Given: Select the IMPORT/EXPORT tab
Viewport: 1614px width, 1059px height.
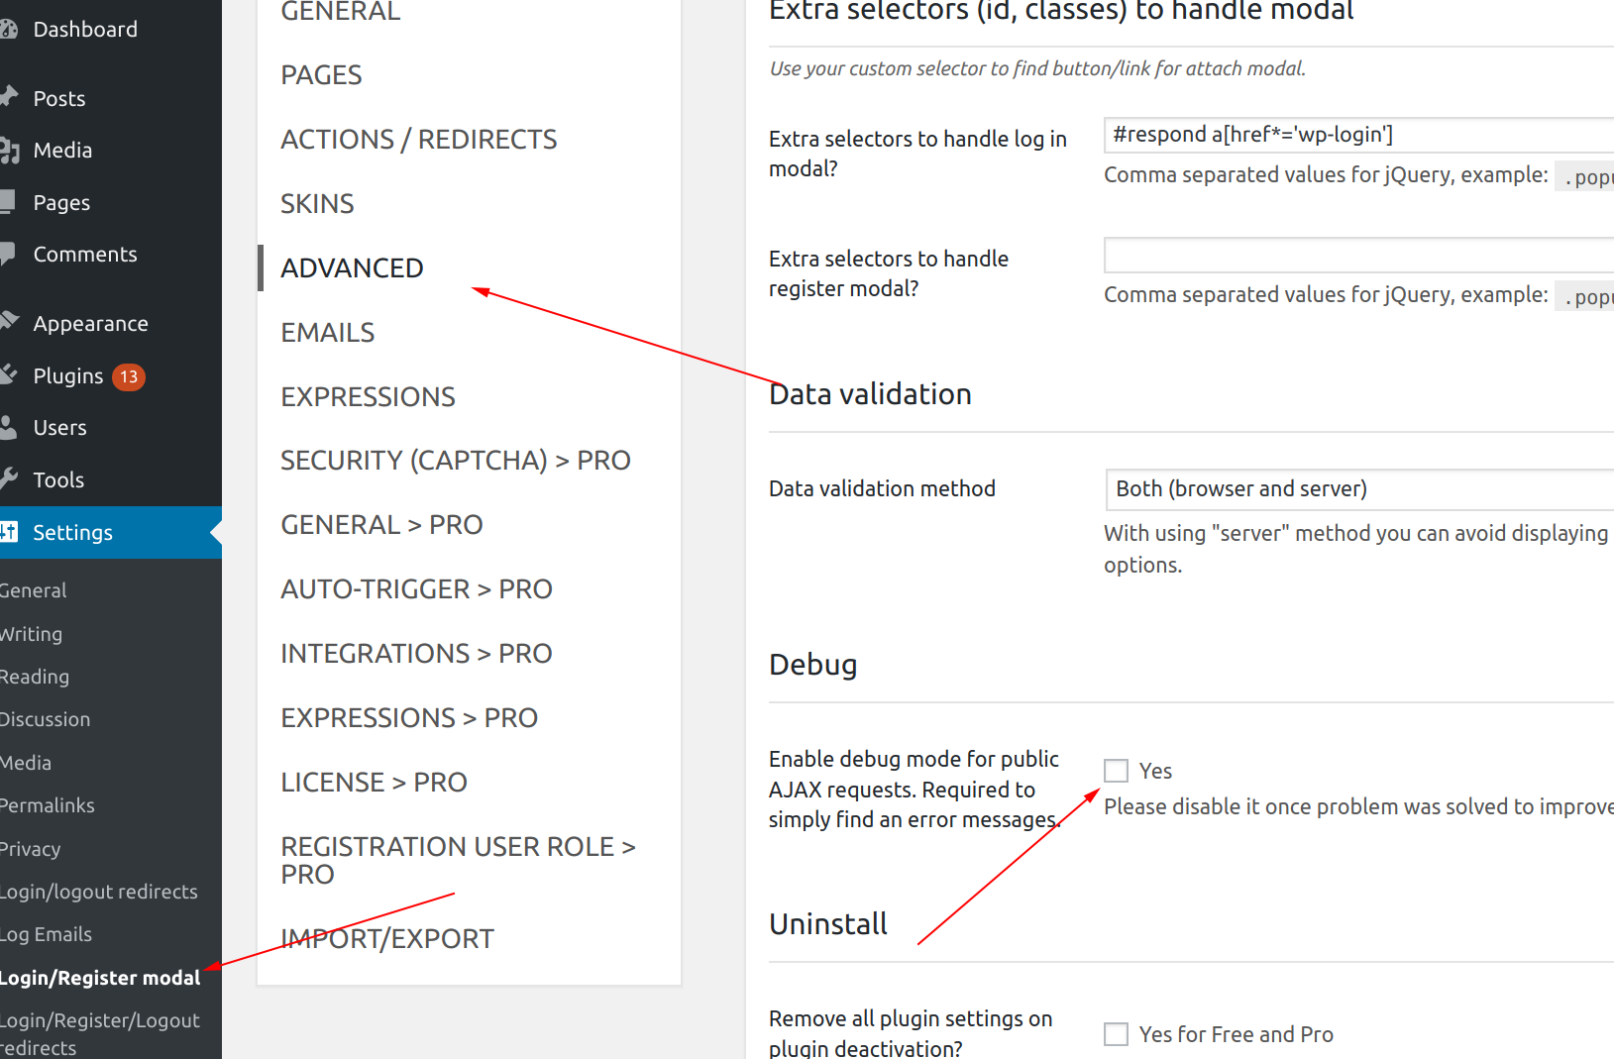Looking at the screenshot, I should [x=387, y=937].
